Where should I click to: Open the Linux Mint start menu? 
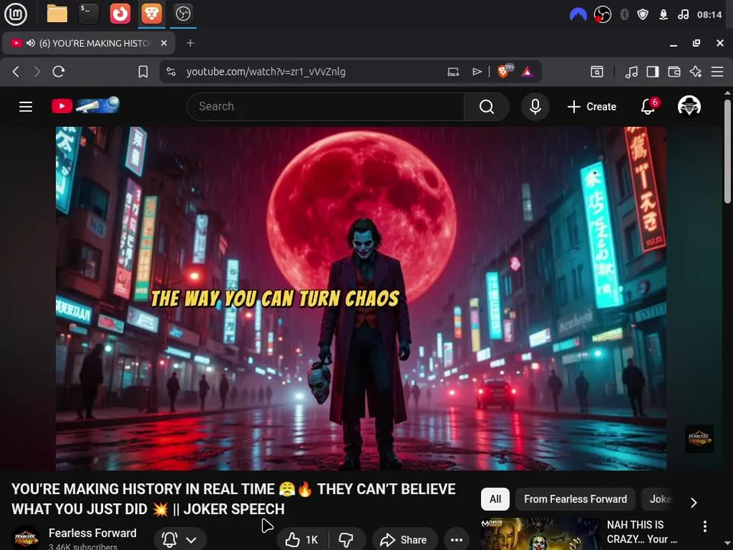pos(15,14)
